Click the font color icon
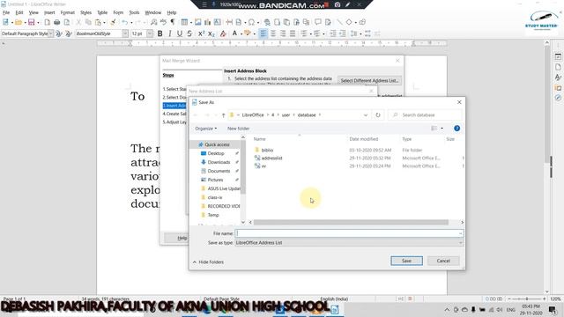This screenshot has width=564, height=317. (234, 33)
